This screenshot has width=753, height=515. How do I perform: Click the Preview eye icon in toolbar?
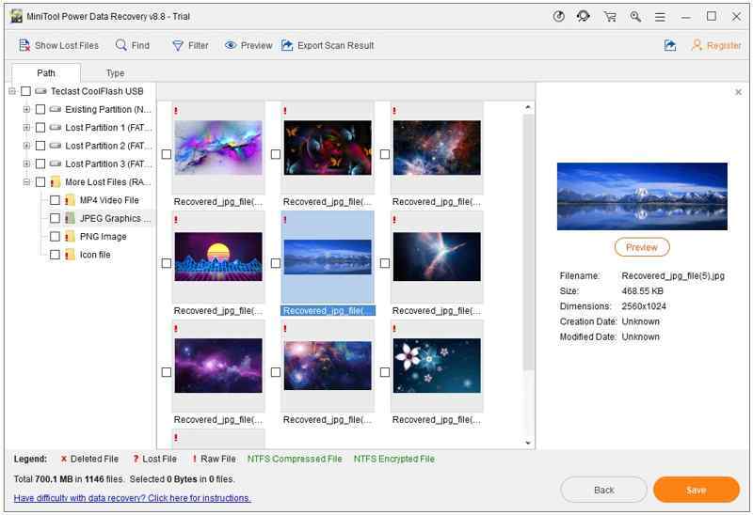coord(231,45)
